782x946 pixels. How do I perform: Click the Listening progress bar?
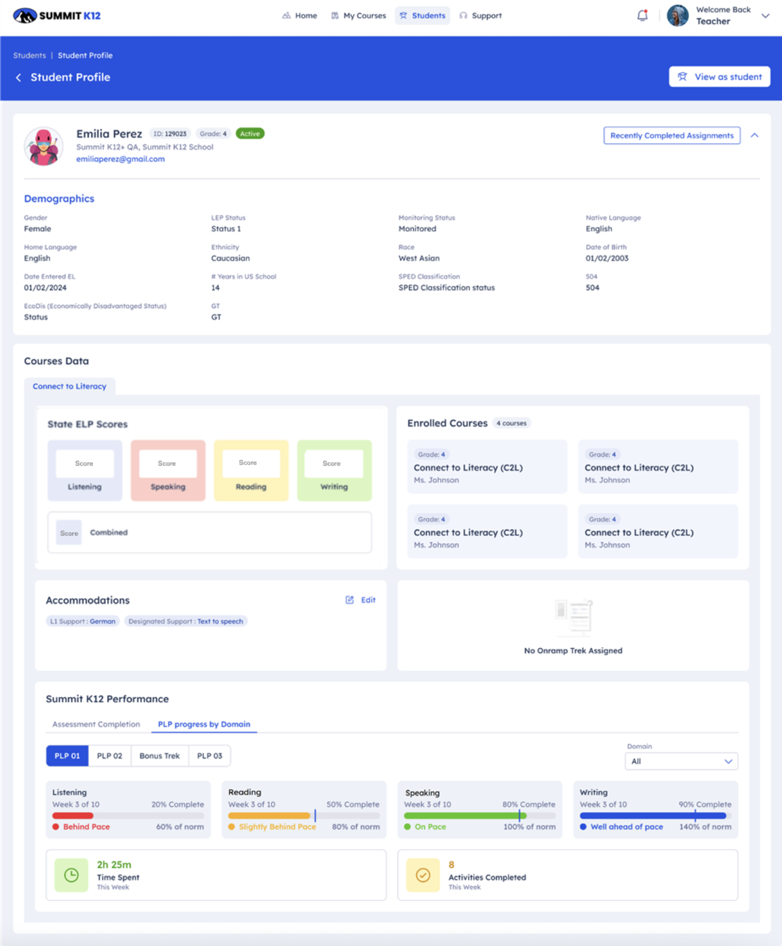coord(128,816)
